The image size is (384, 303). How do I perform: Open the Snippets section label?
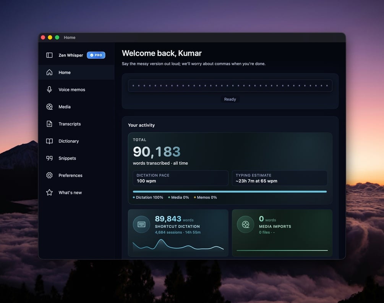[x=67, y=158]
